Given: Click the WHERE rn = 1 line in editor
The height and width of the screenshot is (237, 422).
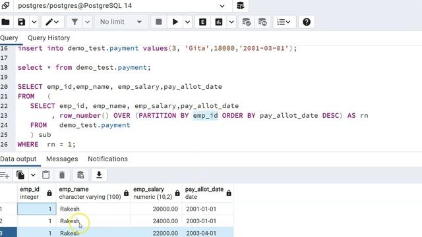Looking at the screenshot, I should click(46, 144).
